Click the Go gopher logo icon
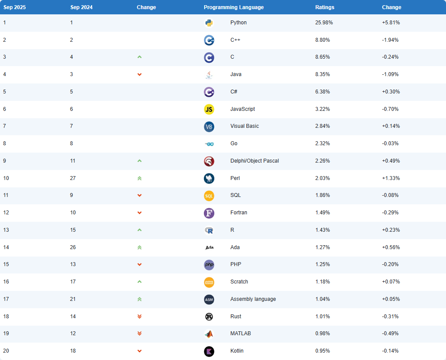 209,144
